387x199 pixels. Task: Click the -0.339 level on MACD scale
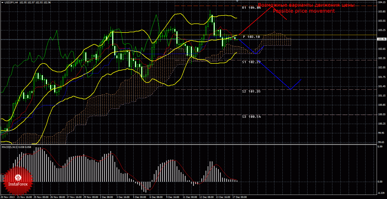pos(380,193)
